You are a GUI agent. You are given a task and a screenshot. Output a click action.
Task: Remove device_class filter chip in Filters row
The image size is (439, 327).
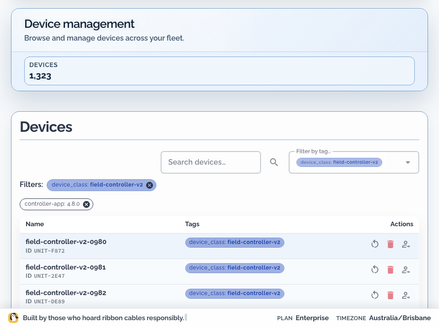tap(150, 185)
